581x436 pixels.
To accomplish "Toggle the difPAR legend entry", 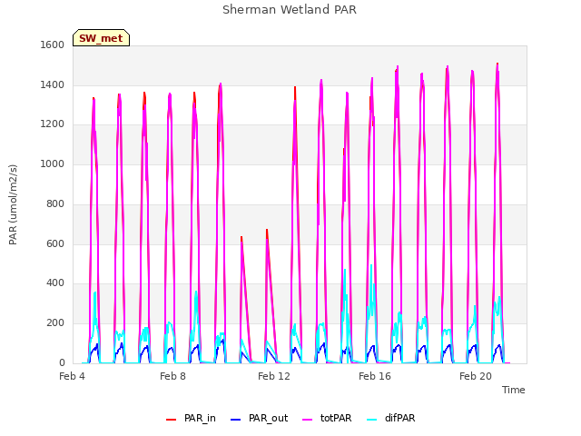I will click(x=391, y=418).
